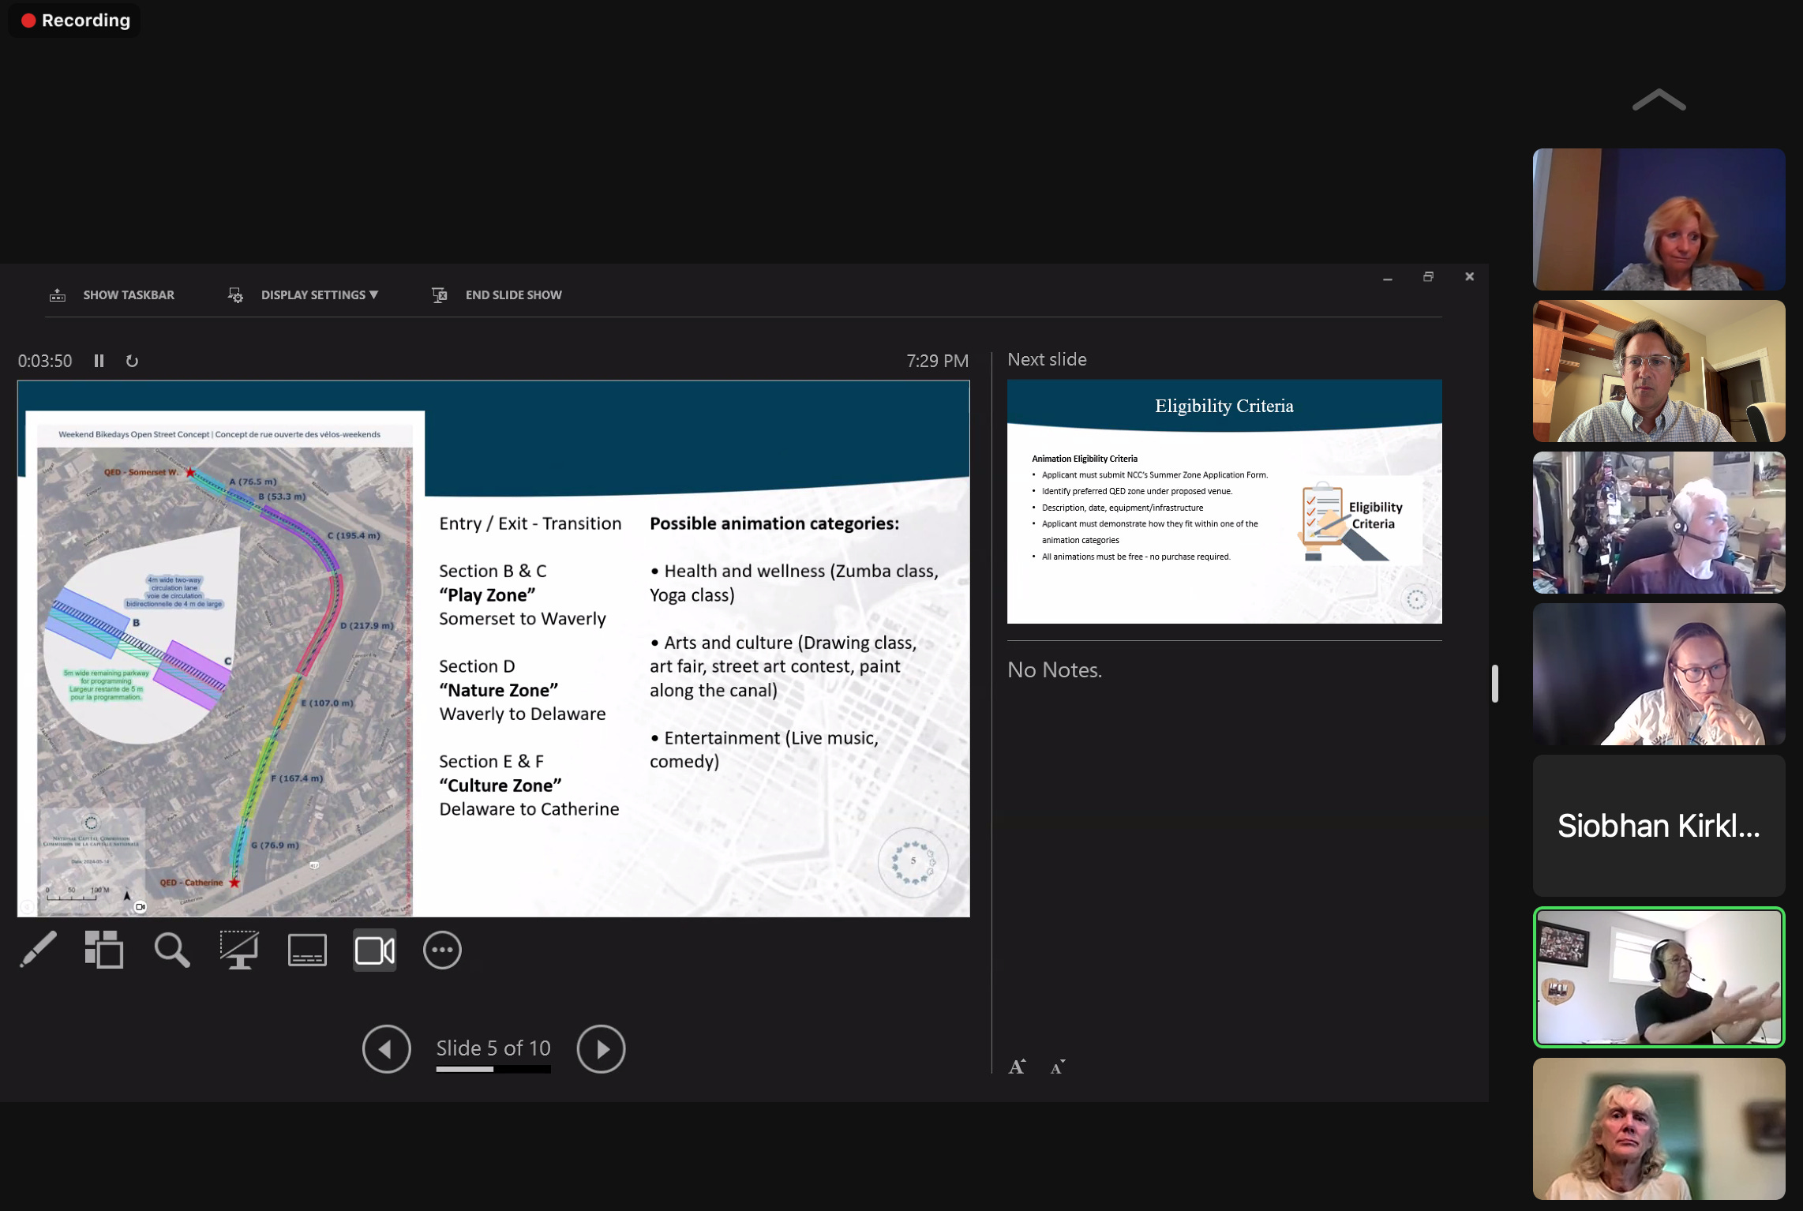Click End Slide Show
Viewport: 1803px width, 1211px height.
point(513,294)
